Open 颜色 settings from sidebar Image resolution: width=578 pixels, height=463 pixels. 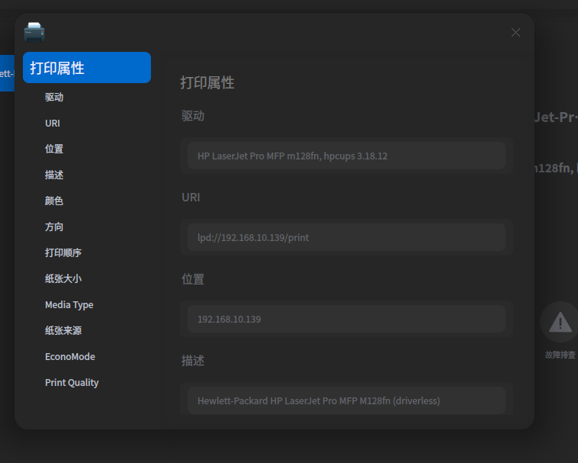point(54,201)
